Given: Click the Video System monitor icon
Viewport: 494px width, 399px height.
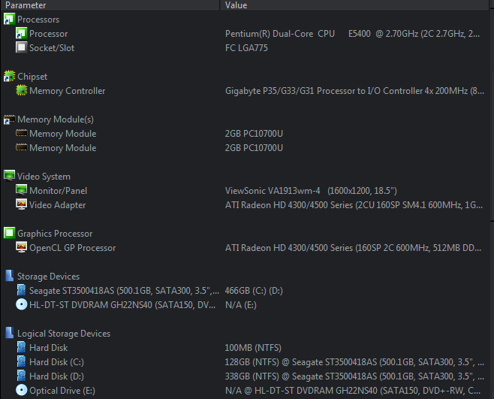Looking at the screenshot, I should (x=9, y=176).
